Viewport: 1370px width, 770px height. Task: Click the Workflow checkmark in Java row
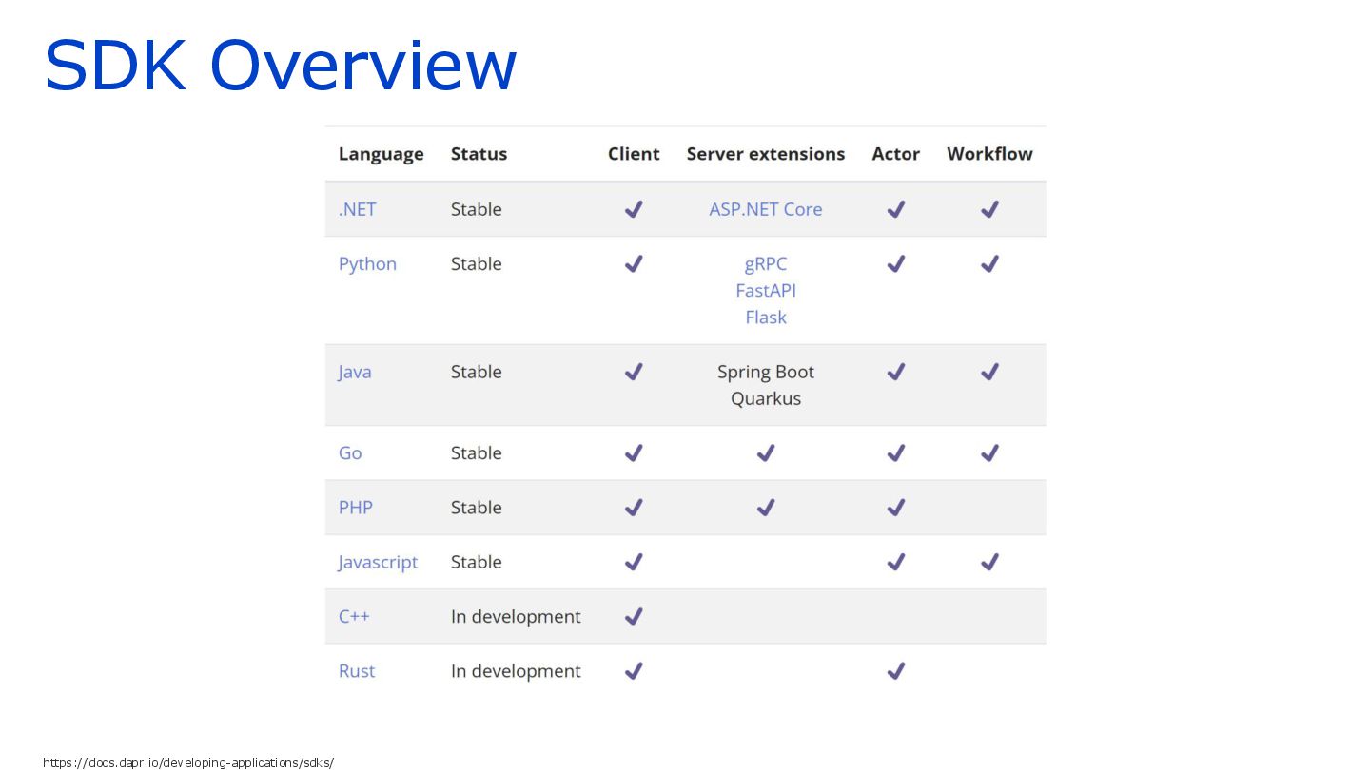[989, 372]
